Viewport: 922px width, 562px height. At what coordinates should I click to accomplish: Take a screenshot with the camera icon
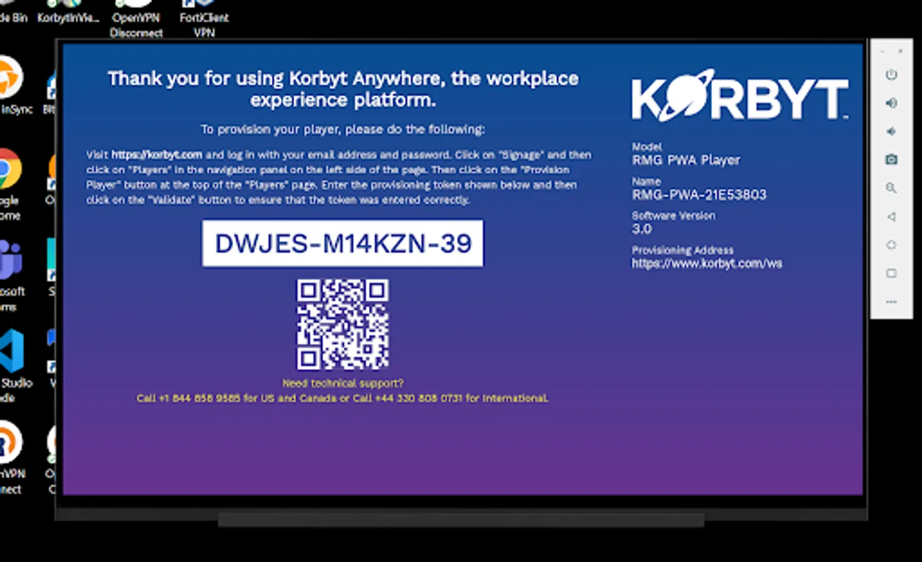pos(891,160)
